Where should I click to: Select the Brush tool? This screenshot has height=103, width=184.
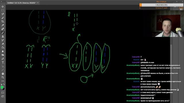point(3,33)
